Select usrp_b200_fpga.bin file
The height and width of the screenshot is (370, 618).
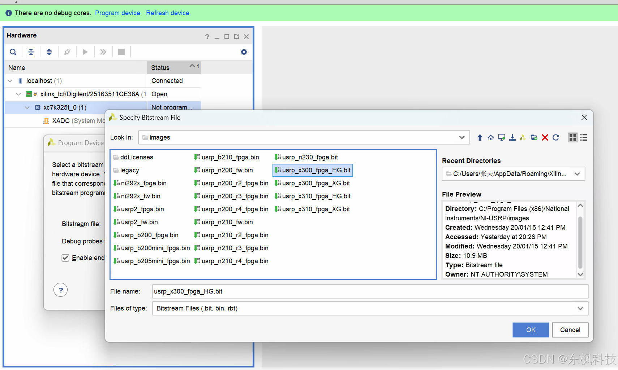tap(146, 235)
